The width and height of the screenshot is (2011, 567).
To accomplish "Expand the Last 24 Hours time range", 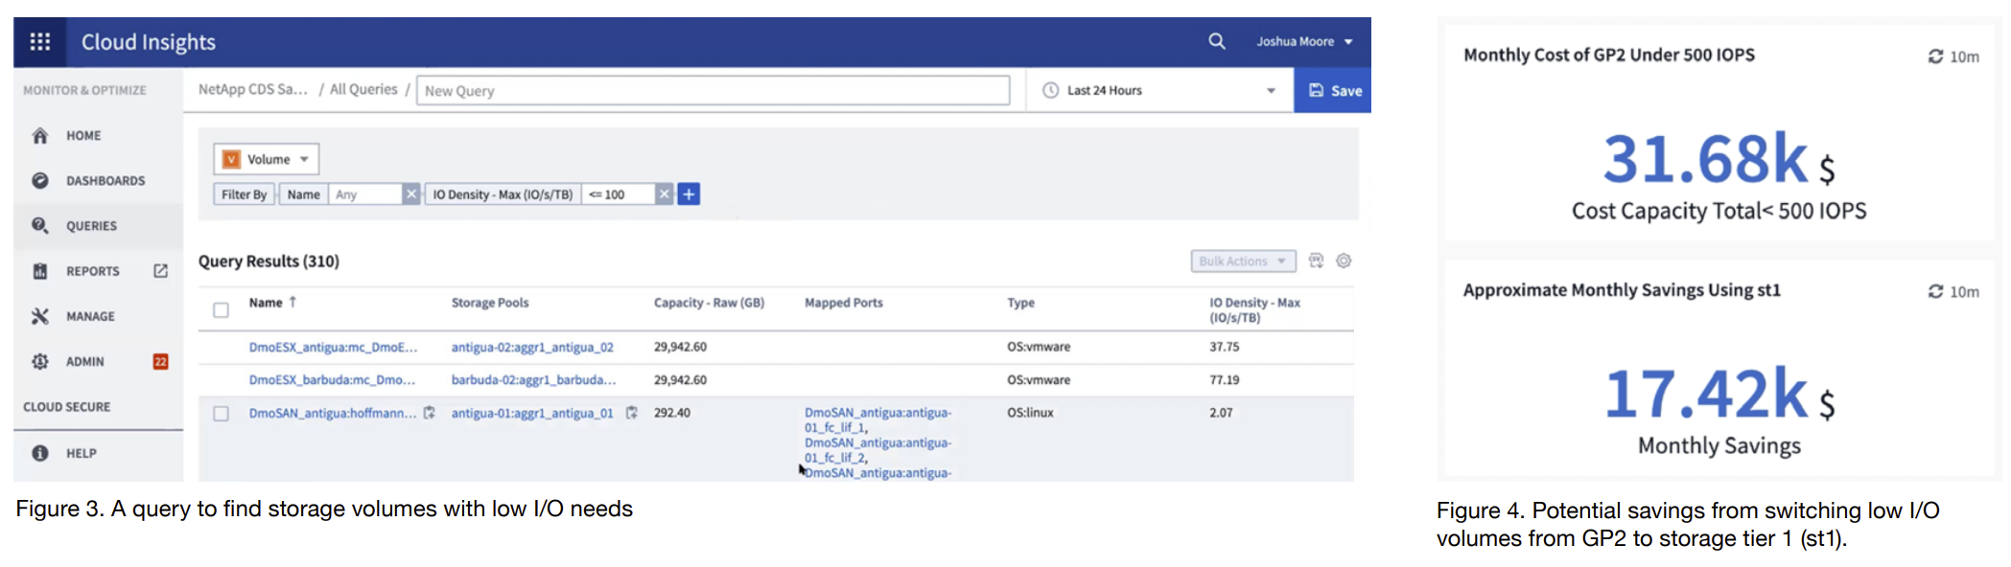I will coord(1159,90).
